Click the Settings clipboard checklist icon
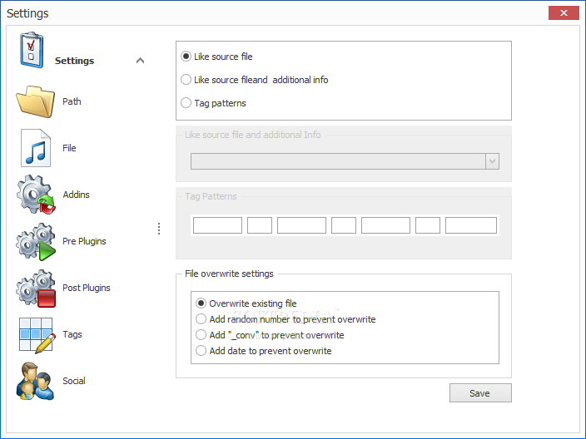The image size is (586, 439). click(x=32, y=51)
